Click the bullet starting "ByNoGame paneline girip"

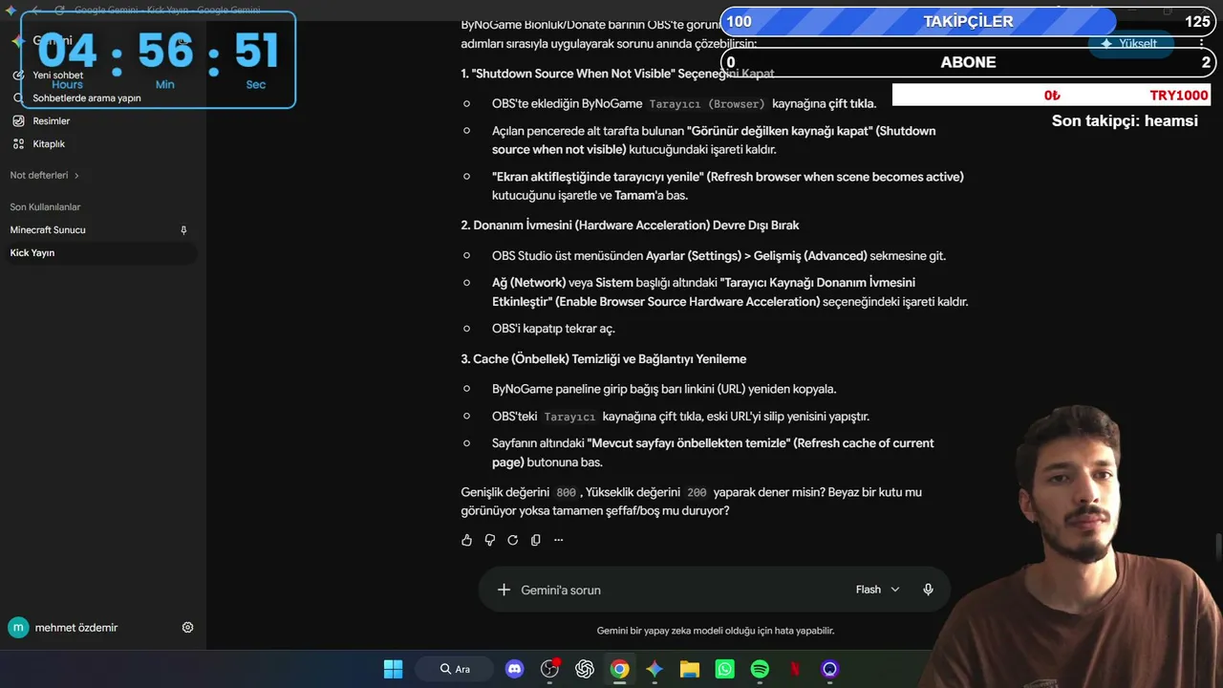pos(664,390)
